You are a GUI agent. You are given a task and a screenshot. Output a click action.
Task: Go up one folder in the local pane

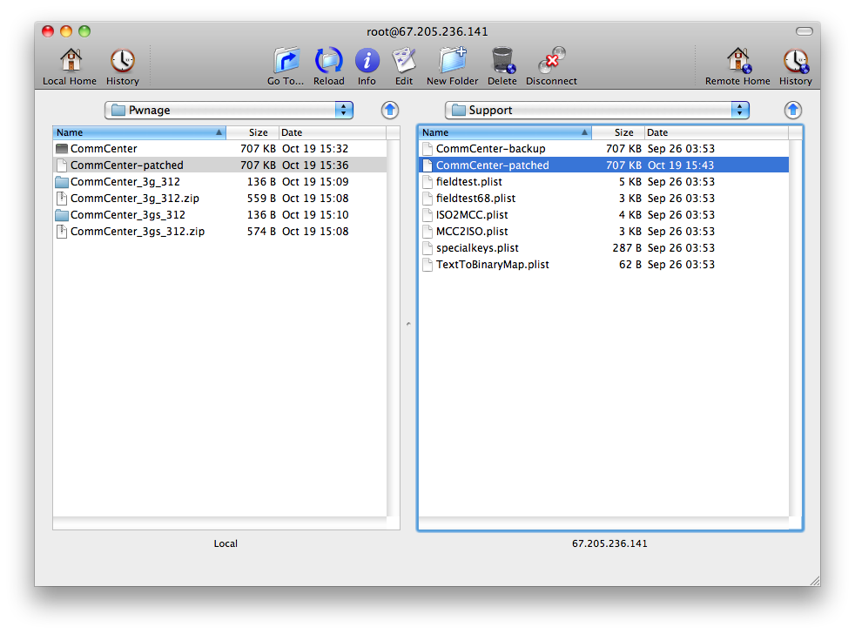click(390, 110)
